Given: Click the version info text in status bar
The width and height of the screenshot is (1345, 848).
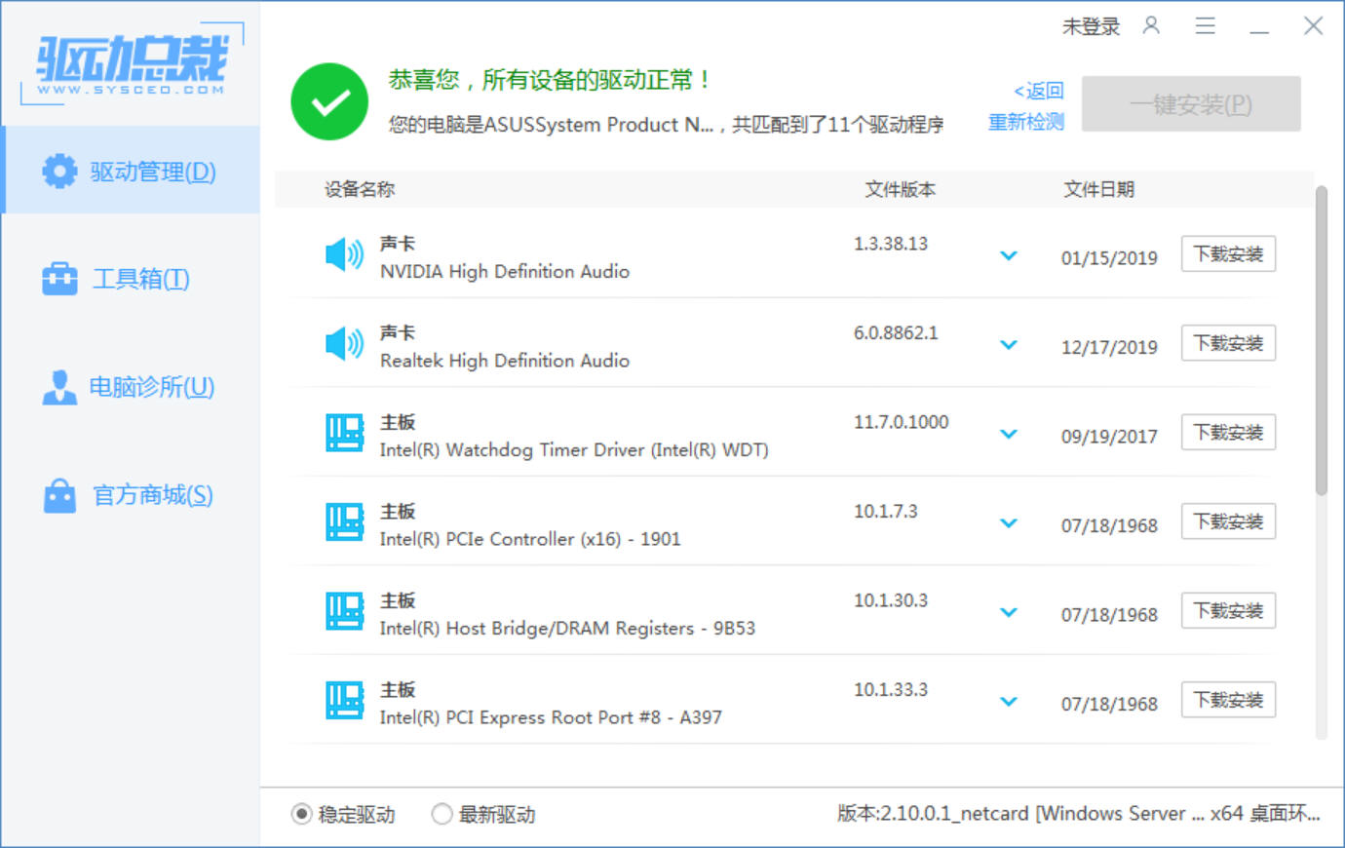Looking at the screenshot, I should pyautogui.click(x=1079, y=813).
